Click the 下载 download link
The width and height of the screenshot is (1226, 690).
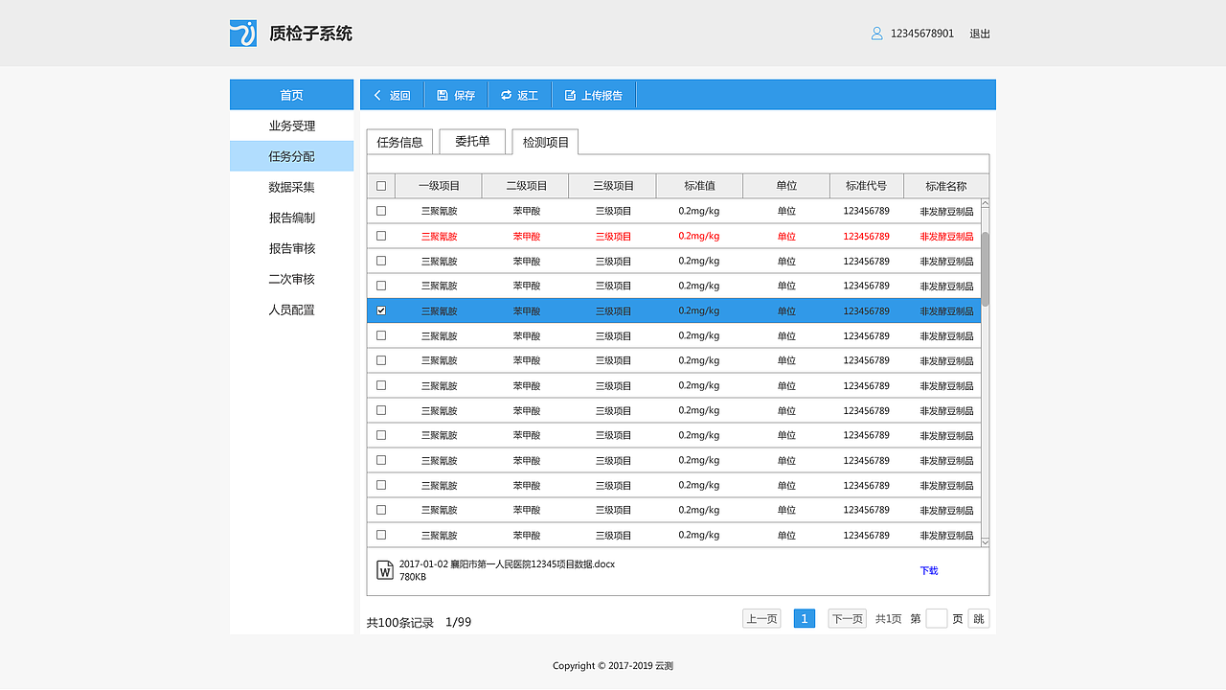[x=927, y=569]
